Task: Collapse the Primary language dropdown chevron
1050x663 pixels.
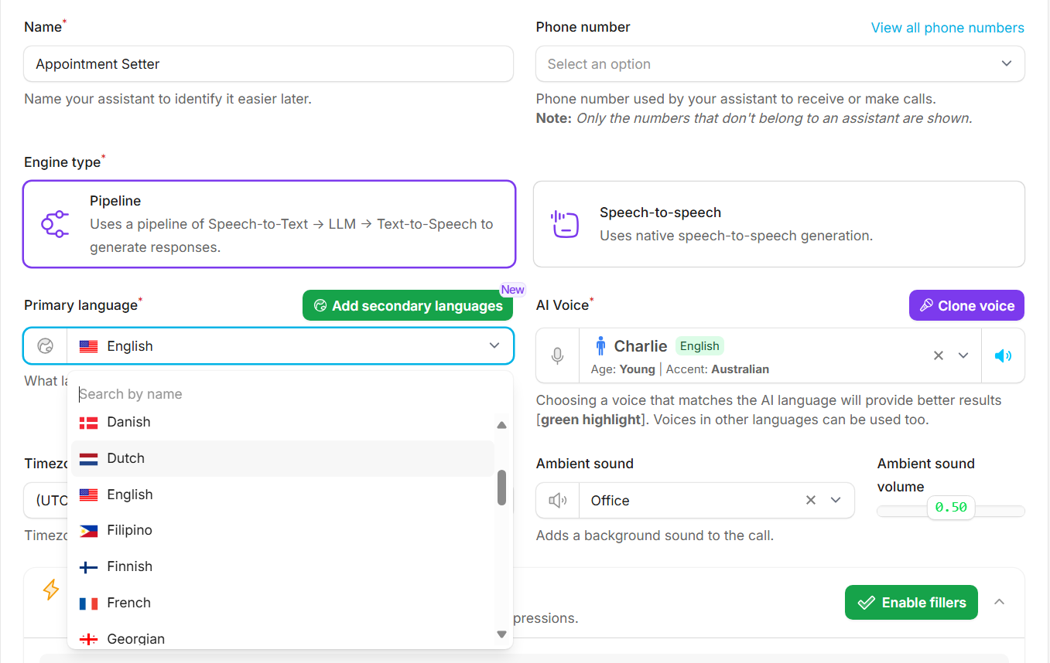Action: tap(494, 346)
